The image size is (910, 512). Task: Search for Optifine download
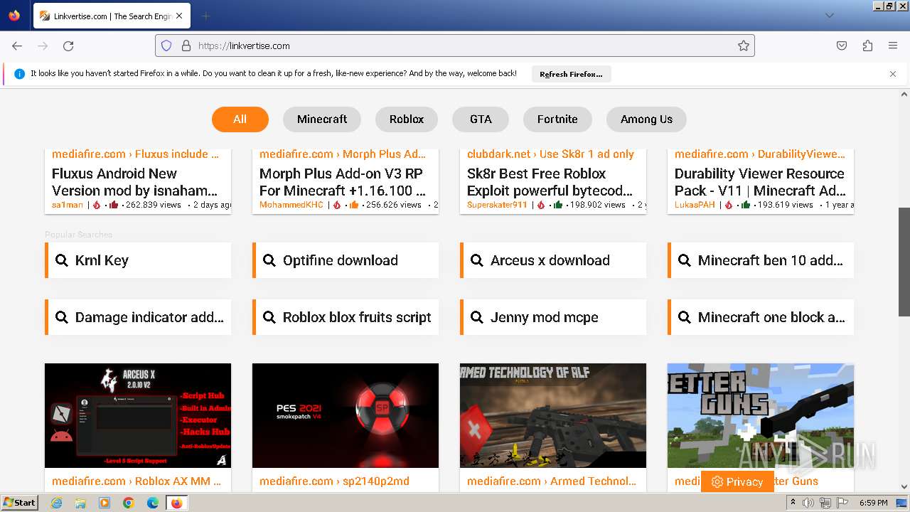point(346,260)
